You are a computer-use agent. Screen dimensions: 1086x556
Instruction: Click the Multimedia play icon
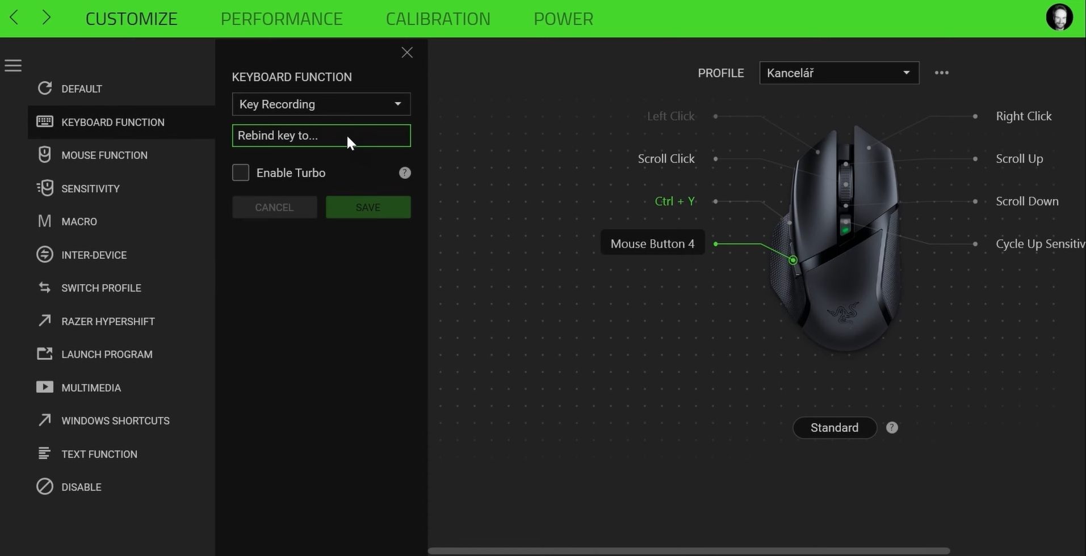(45, 387)
